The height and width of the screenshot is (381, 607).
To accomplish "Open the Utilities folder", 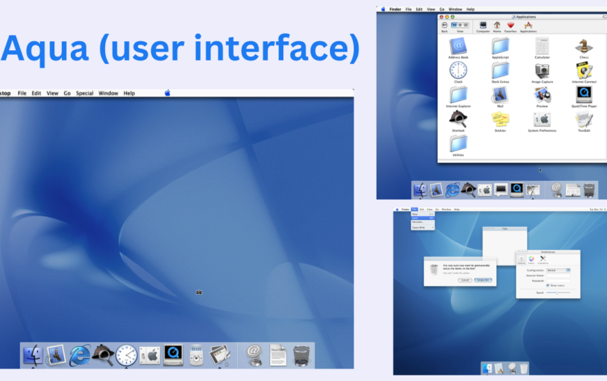I will click(x=458, y=145).
